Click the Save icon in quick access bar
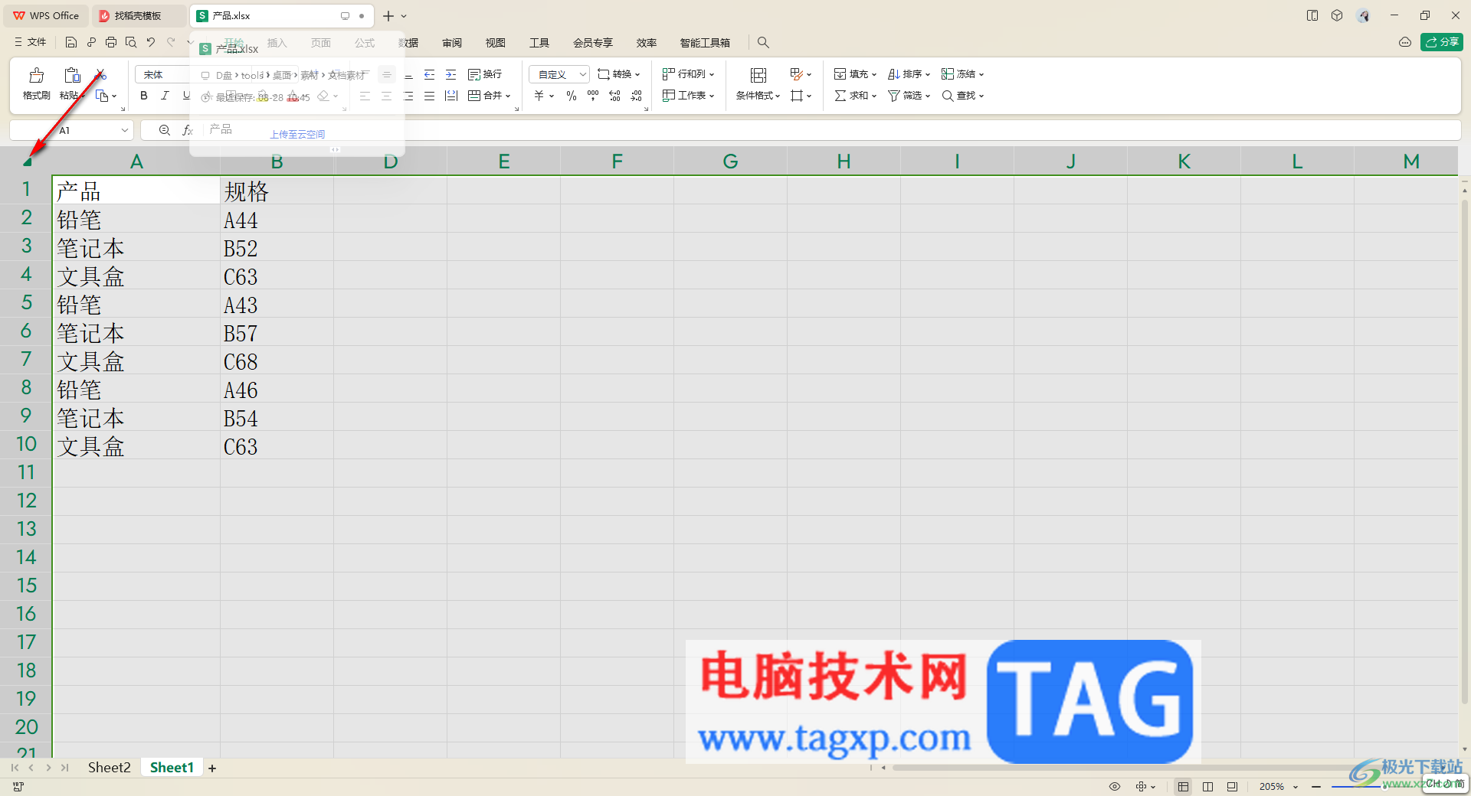Viewport: 1471px width, 796px height. point(71,42)
